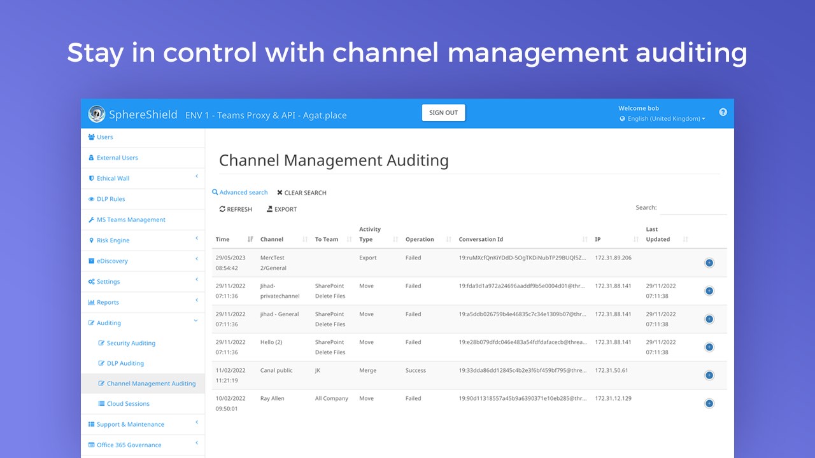
Task: Click the SIGN OUT button
Action: 444,113
